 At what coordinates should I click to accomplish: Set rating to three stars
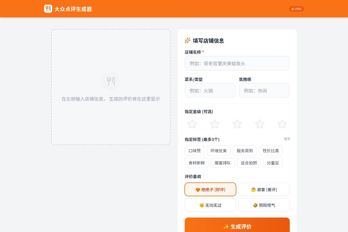237,124
